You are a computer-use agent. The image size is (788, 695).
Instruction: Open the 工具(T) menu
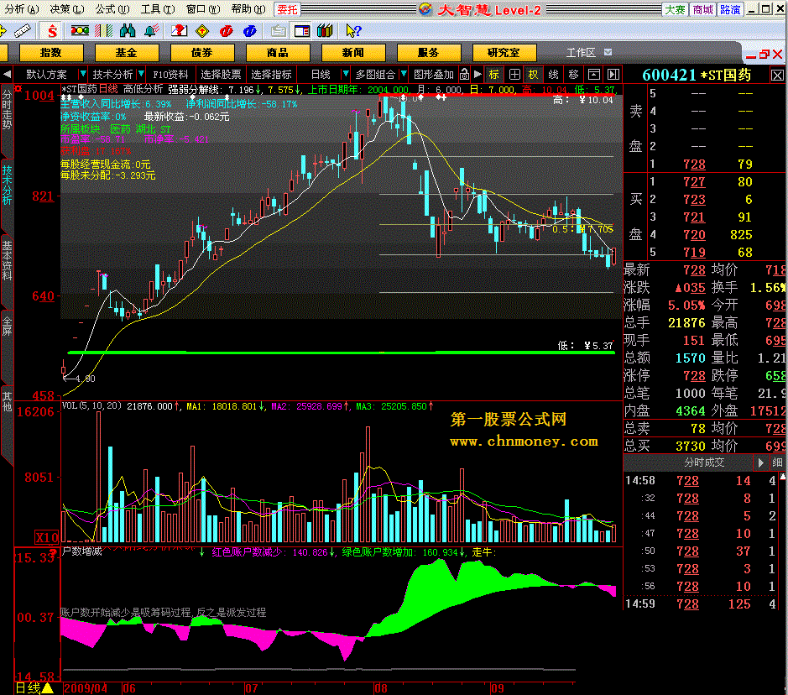(x=157, y=9)
